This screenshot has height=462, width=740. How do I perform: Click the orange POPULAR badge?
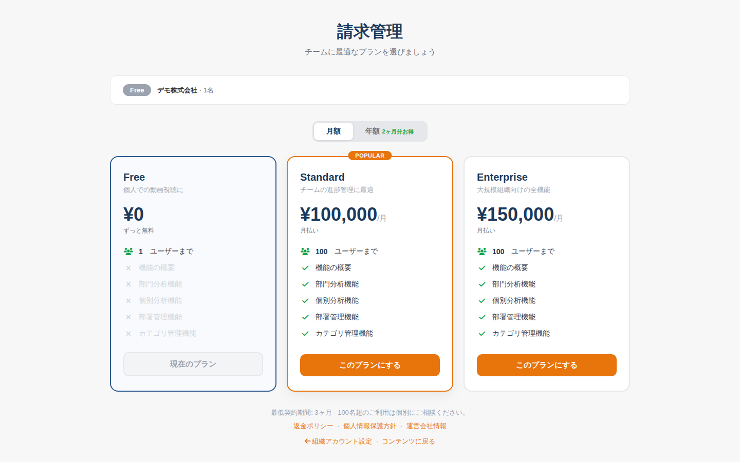pyautogui.click(x=370, y=156)
